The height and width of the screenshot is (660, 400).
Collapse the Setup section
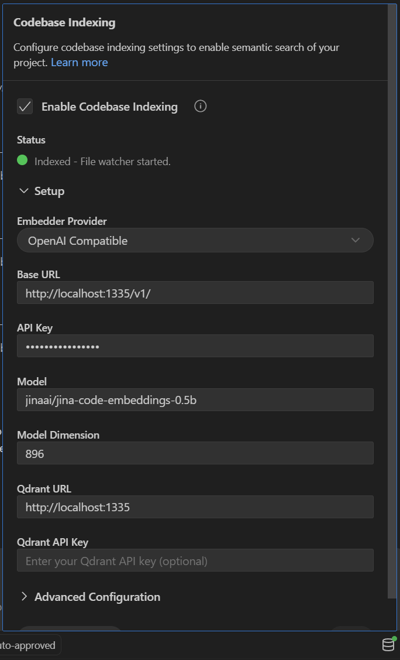(49, 191)
